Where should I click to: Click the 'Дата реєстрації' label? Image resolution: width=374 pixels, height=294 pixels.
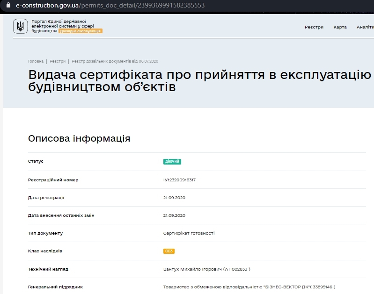[46, 198]
